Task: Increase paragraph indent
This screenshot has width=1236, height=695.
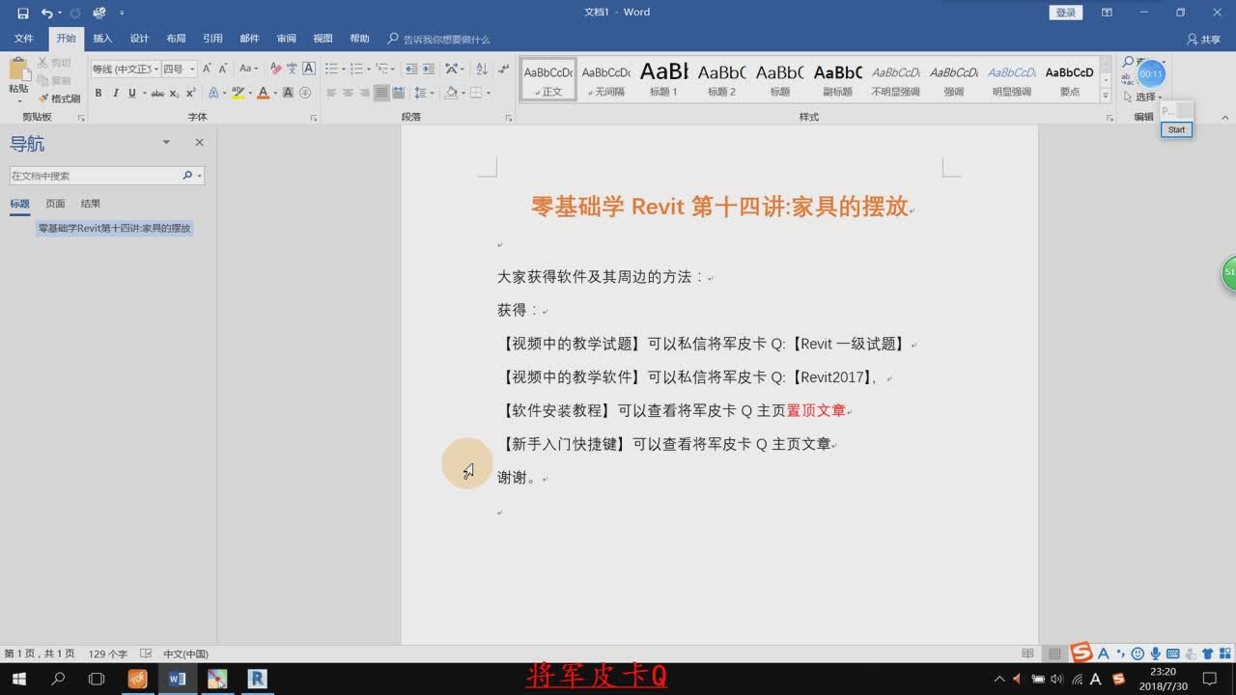Action: click(428, 69)
